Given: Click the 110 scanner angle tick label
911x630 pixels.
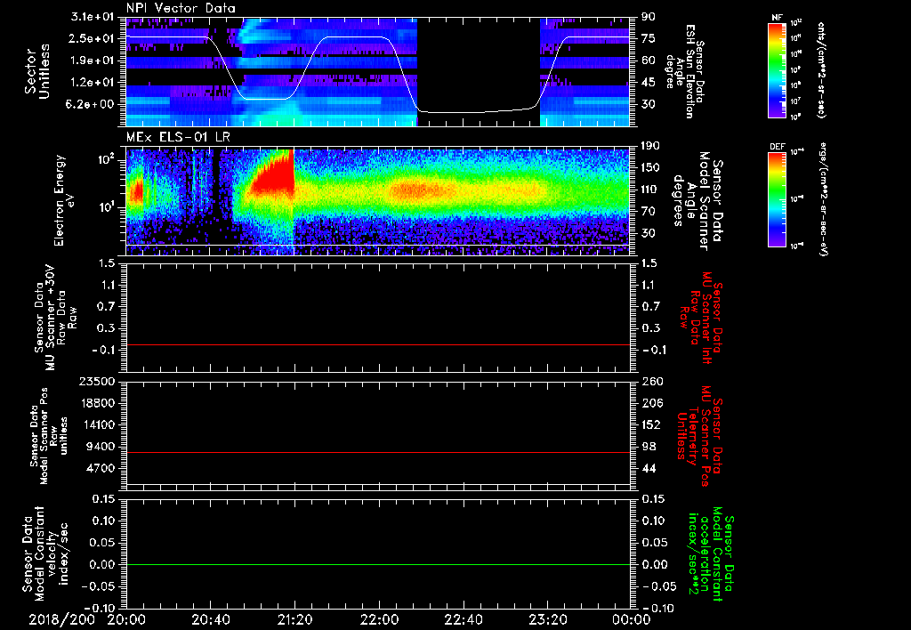Looking at the screenshot, I should point(650,189).
